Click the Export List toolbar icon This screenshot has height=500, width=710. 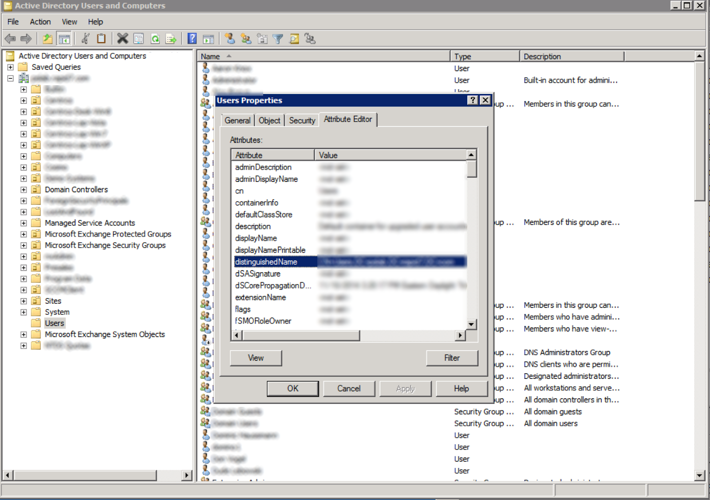[171, 39]
